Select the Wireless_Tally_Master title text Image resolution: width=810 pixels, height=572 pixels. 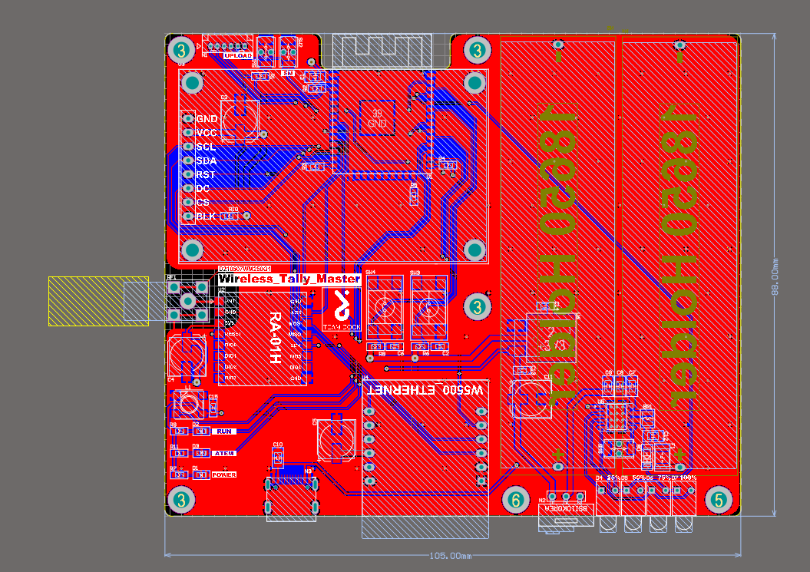(289, 279)
